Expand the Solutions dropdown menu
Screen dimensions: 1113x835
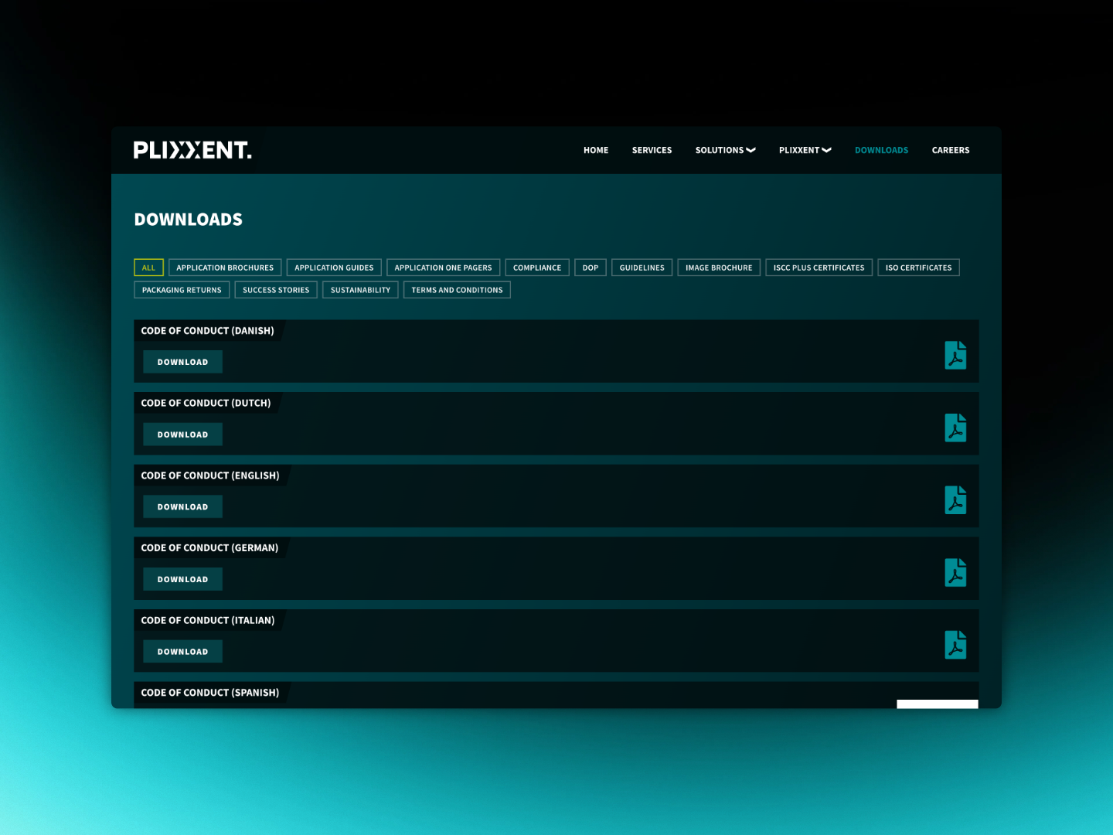pyautogui.click(x=725, y=150)
